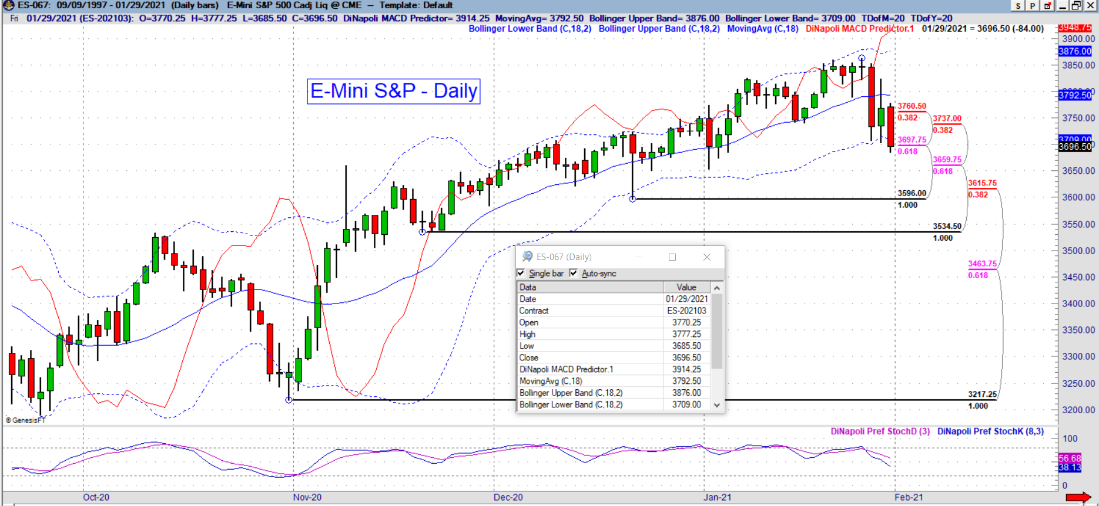
Task: Detach chart window using red arrow icon
Action: tap(1047, 6)
